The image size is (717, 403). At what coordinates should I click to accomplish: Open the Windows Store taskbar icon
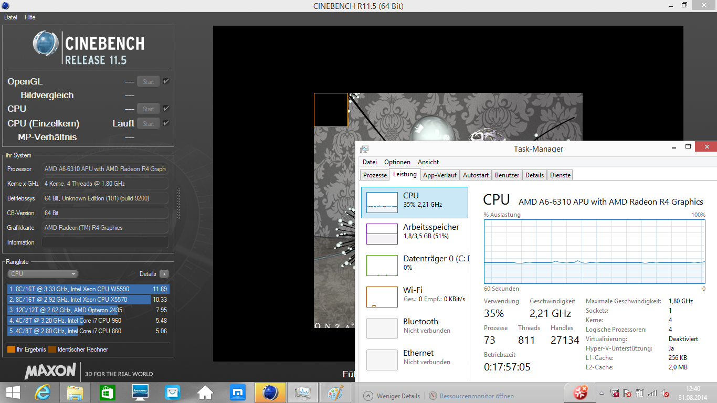(x=108, y=393)
